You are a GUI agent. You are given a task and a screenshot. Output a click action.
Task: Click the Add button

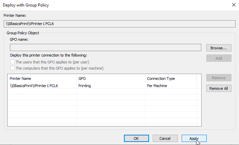219,58
